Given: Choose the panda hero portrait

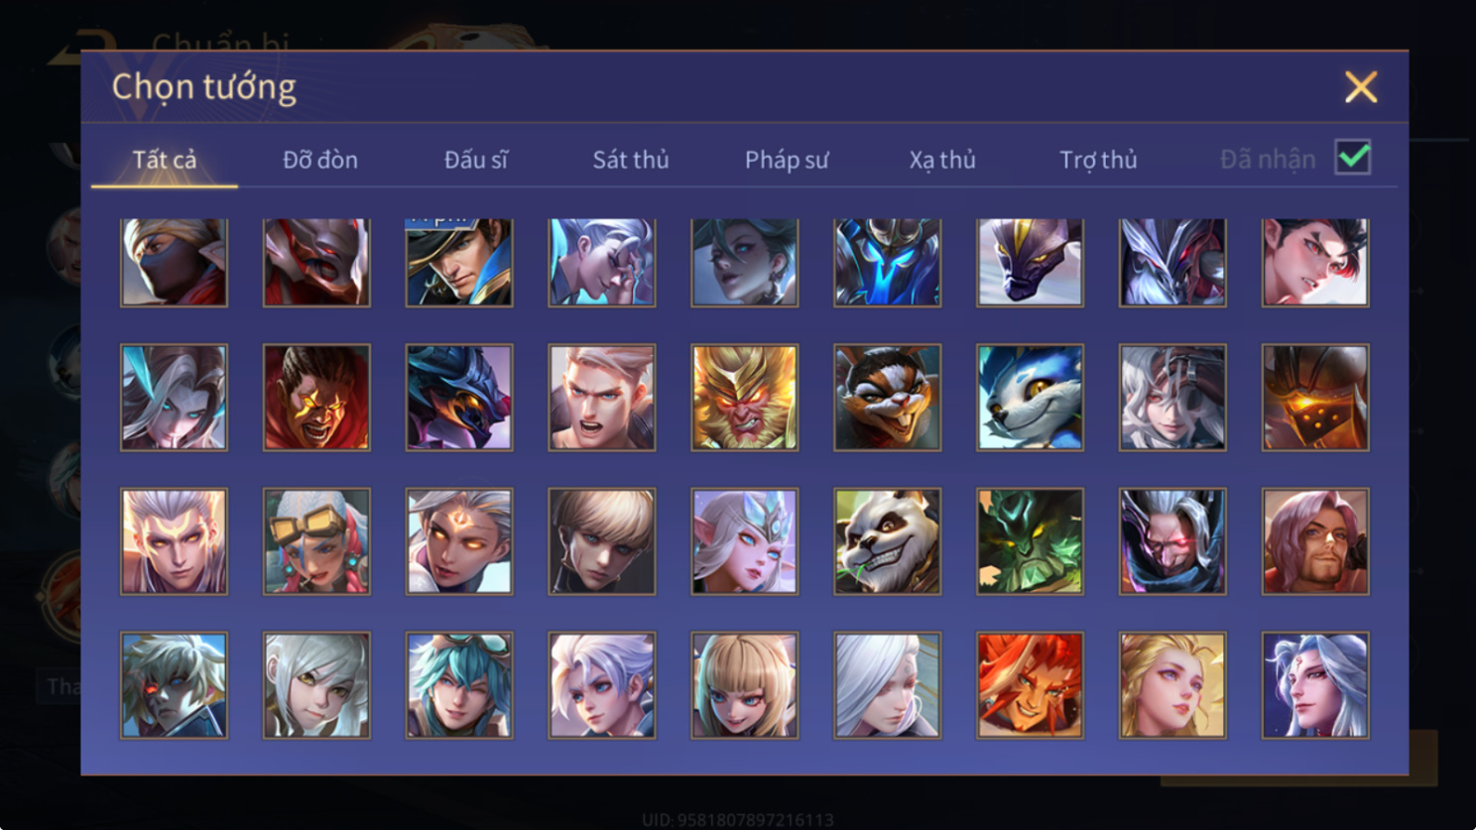Looking at the screenshot, I should [887, 541].
